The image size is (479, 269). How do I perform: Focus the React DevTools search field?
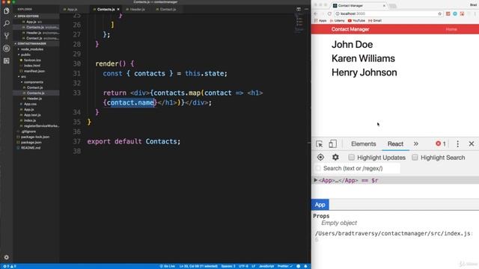[358, 168]
